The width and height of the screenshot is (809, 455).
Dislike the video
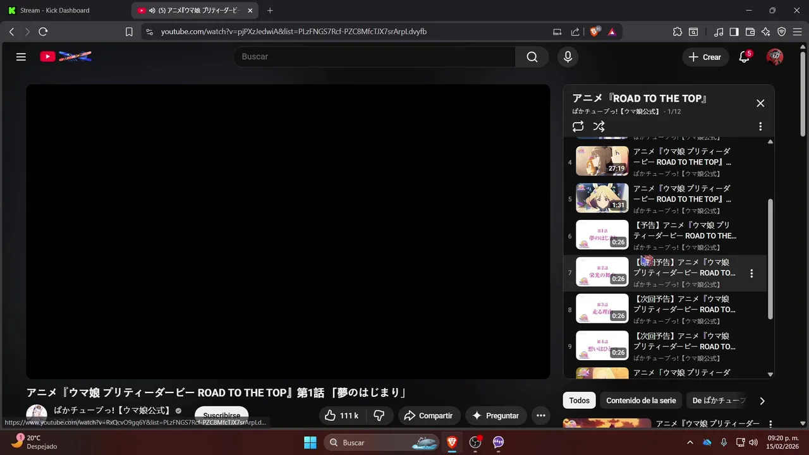click(x=379, y=416)
